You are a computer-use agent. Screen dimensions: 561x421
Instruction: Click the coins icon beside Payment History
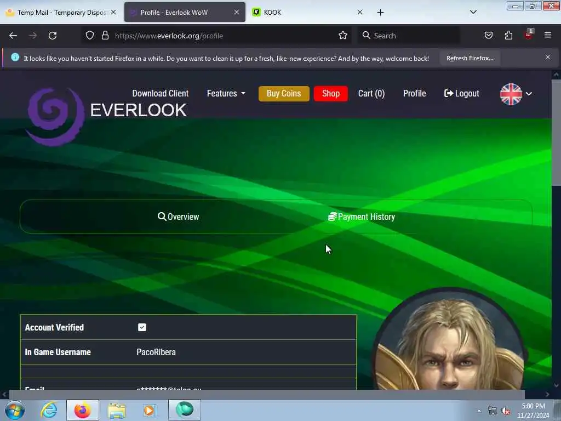333,217
